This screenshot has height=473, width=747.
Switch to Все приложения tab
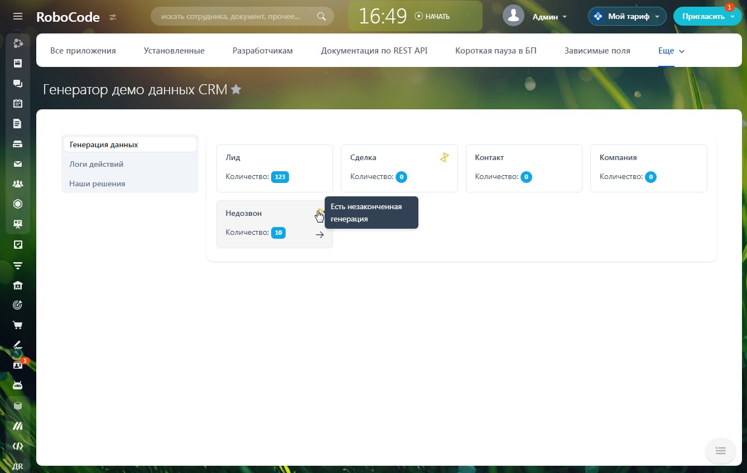(x=83, y=51)
